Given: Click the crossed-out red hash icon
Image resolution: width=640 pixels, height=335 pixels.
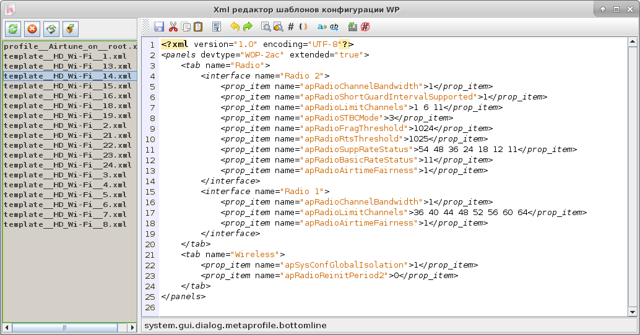Looking at the screenshot, I should pyautogui.click(x=365, y=27).
